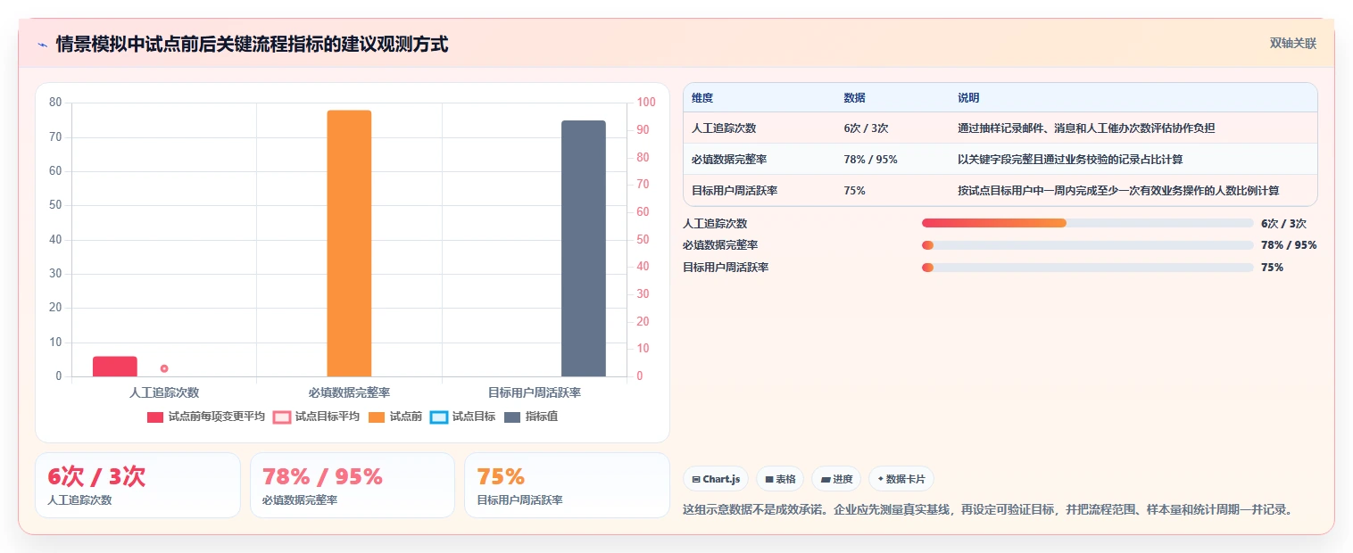Click the 78% / 95% value beside progress bar
1353x553 pixels.
click(1289, 245)
